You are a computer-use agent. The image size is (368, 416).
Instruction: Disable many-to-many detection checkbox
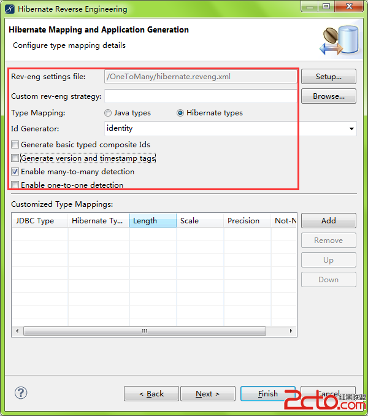tap(15, 172)
